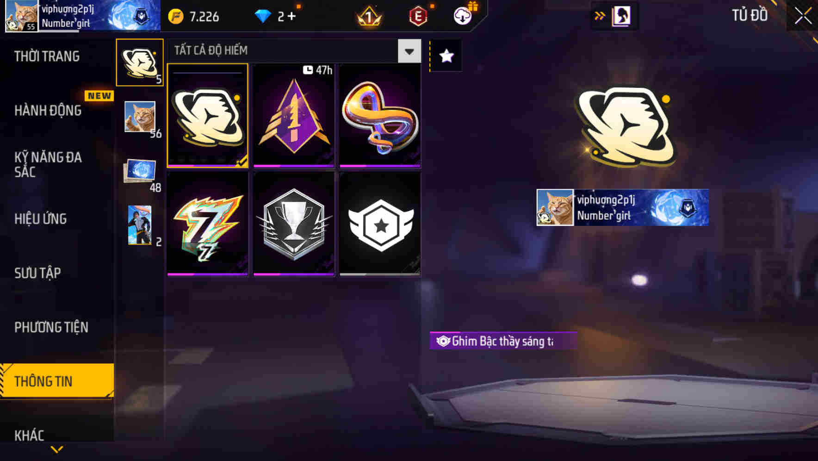The width and height of the screenshot is (818, 461).
Task: Select the silver trophy badge
Action: coord(294,224)
